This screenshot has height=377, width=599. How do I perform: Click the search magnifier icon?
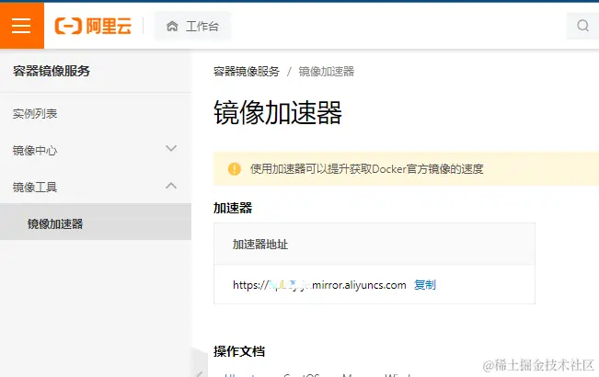(x=582, y=26)
